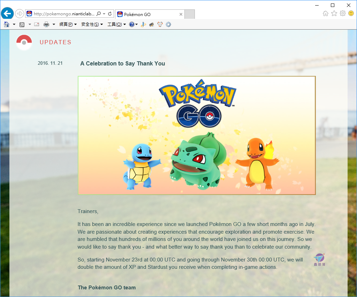Open a new tab

click(190, 14)
